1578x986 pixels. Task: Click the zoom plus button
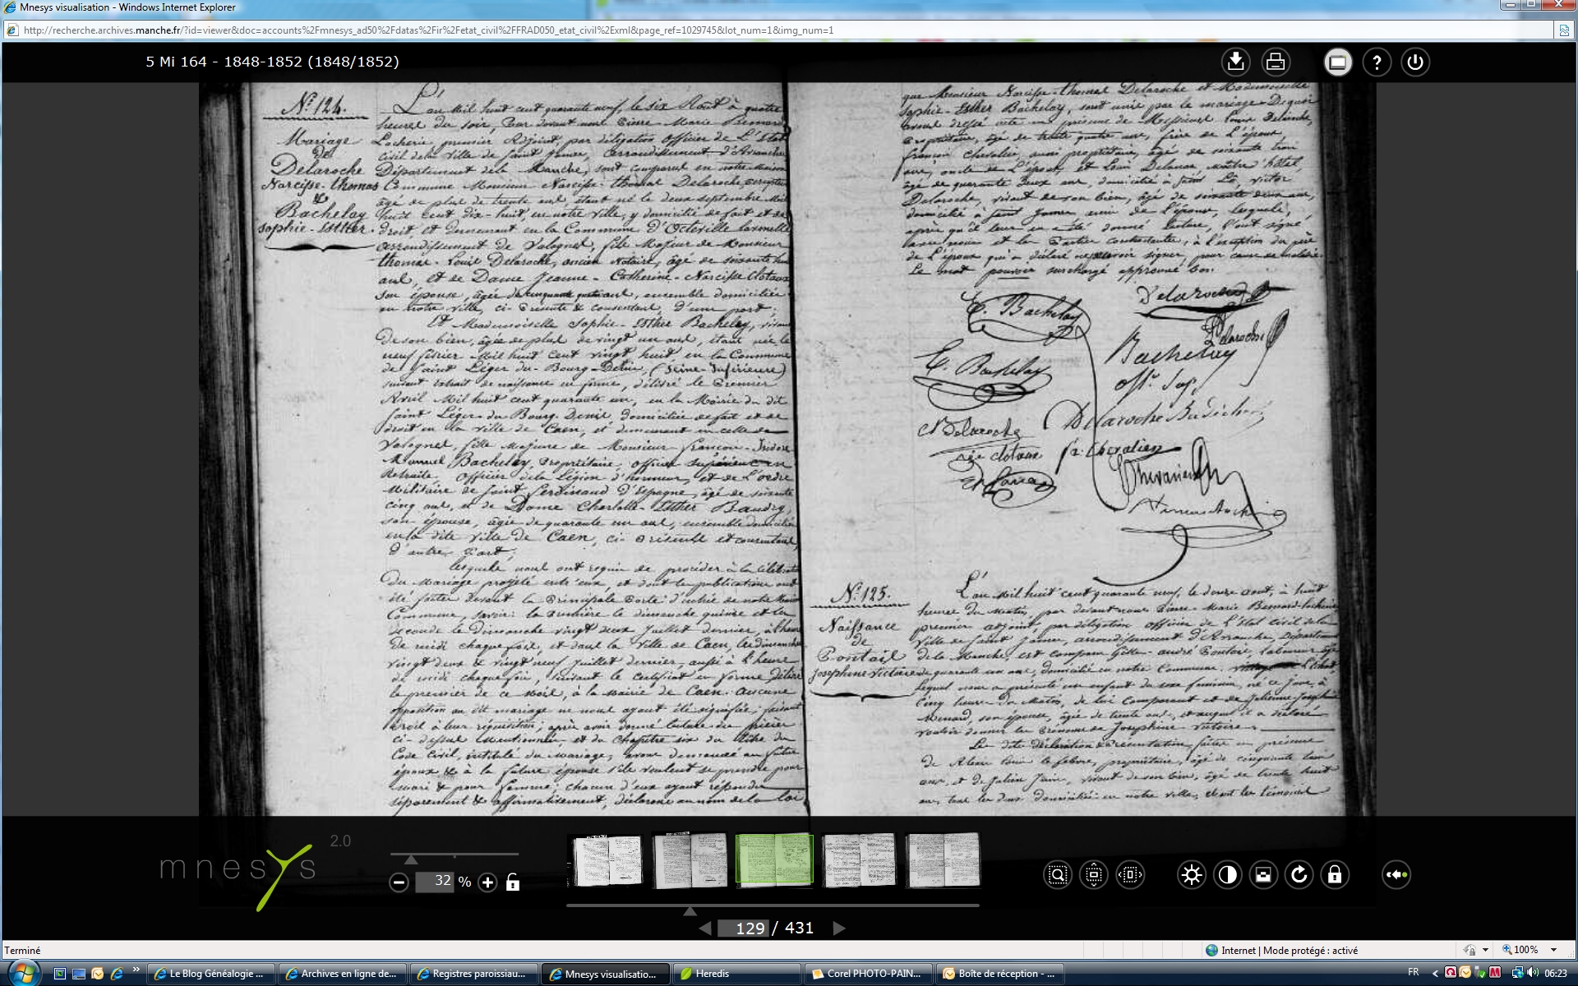point(487,882)
